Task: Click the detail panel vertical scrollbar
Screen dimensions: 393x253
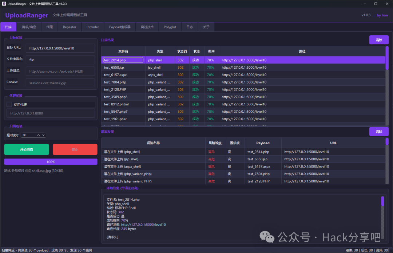Action: coord(382,218)
